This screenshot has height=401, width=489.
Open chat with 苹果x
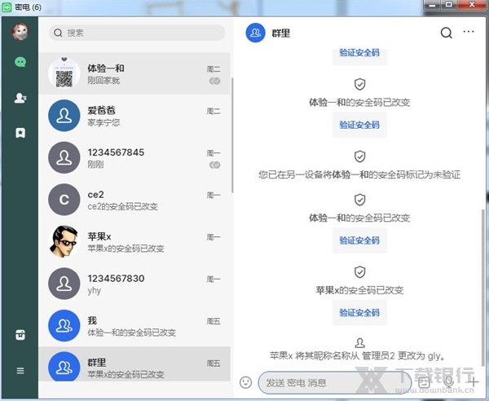(134, 242)
